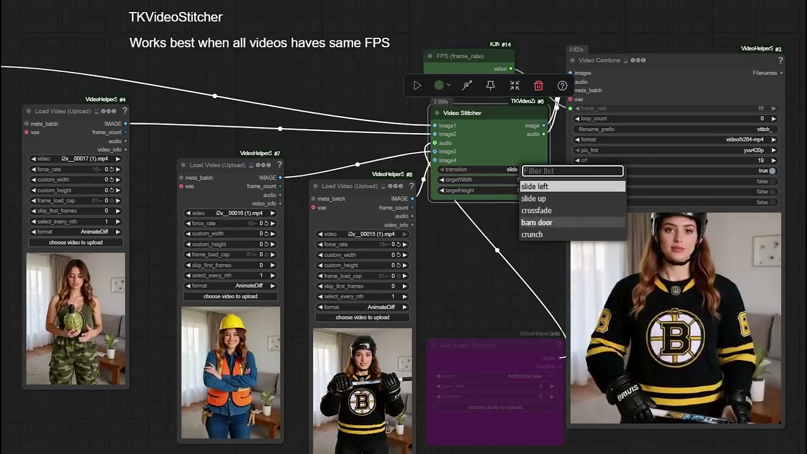Viewport: 807px width, 454px height.
Task: Open video i2v__00015 (1).mp4 selector
Action: (363, 234)
